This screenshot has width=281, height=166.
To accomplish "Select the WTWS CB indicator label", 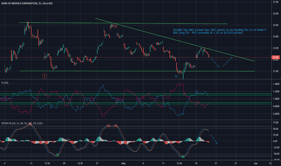I will point(22,123).
